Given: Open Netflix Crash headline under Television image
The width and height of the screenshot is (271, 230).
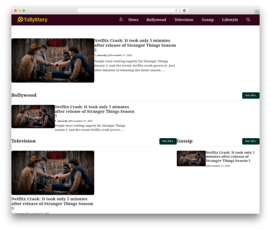Looking at the screenshot, I should tap(52, 203).
